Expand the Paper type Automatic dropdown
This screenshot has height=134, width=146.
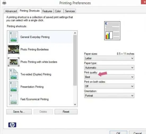click(109, 68)
